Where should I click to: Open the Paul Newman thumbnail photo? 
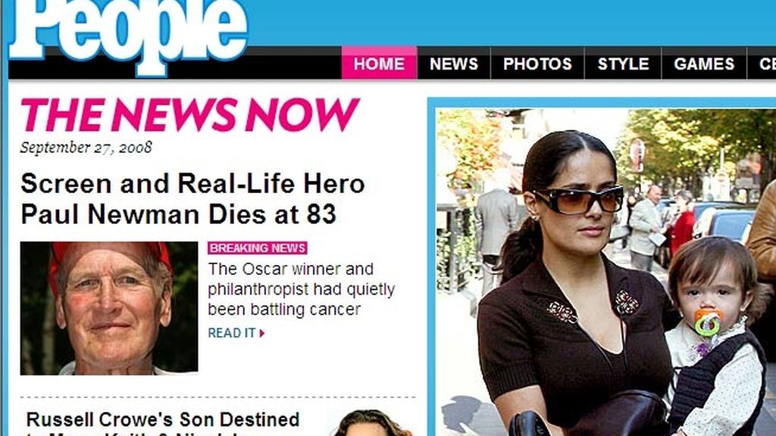pos(109,308)
